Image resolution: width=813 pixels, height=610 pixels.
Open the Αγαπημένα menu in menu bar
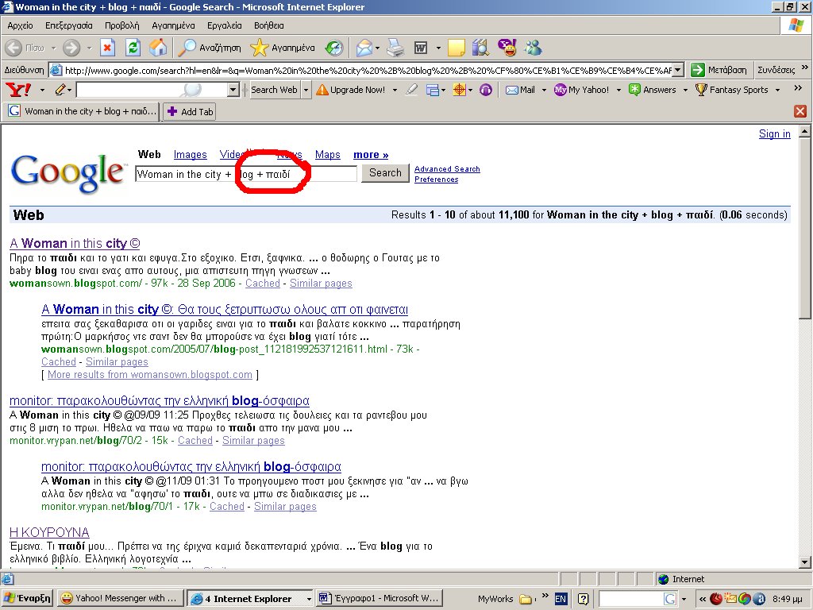click(x=173, y=25)
